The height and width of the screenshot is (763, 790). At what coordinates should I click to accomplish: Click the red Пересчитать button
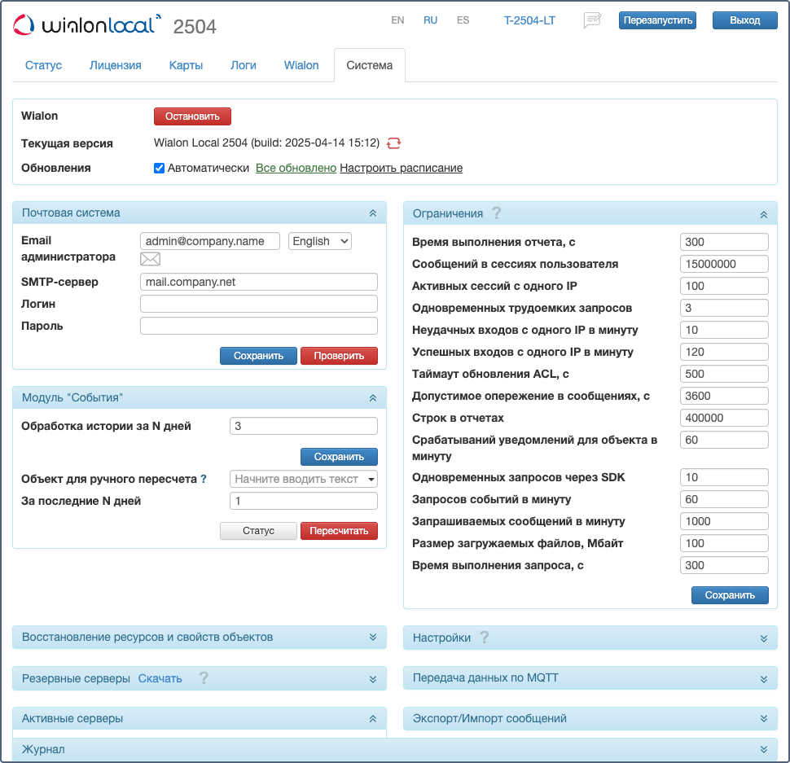[339, 531]
